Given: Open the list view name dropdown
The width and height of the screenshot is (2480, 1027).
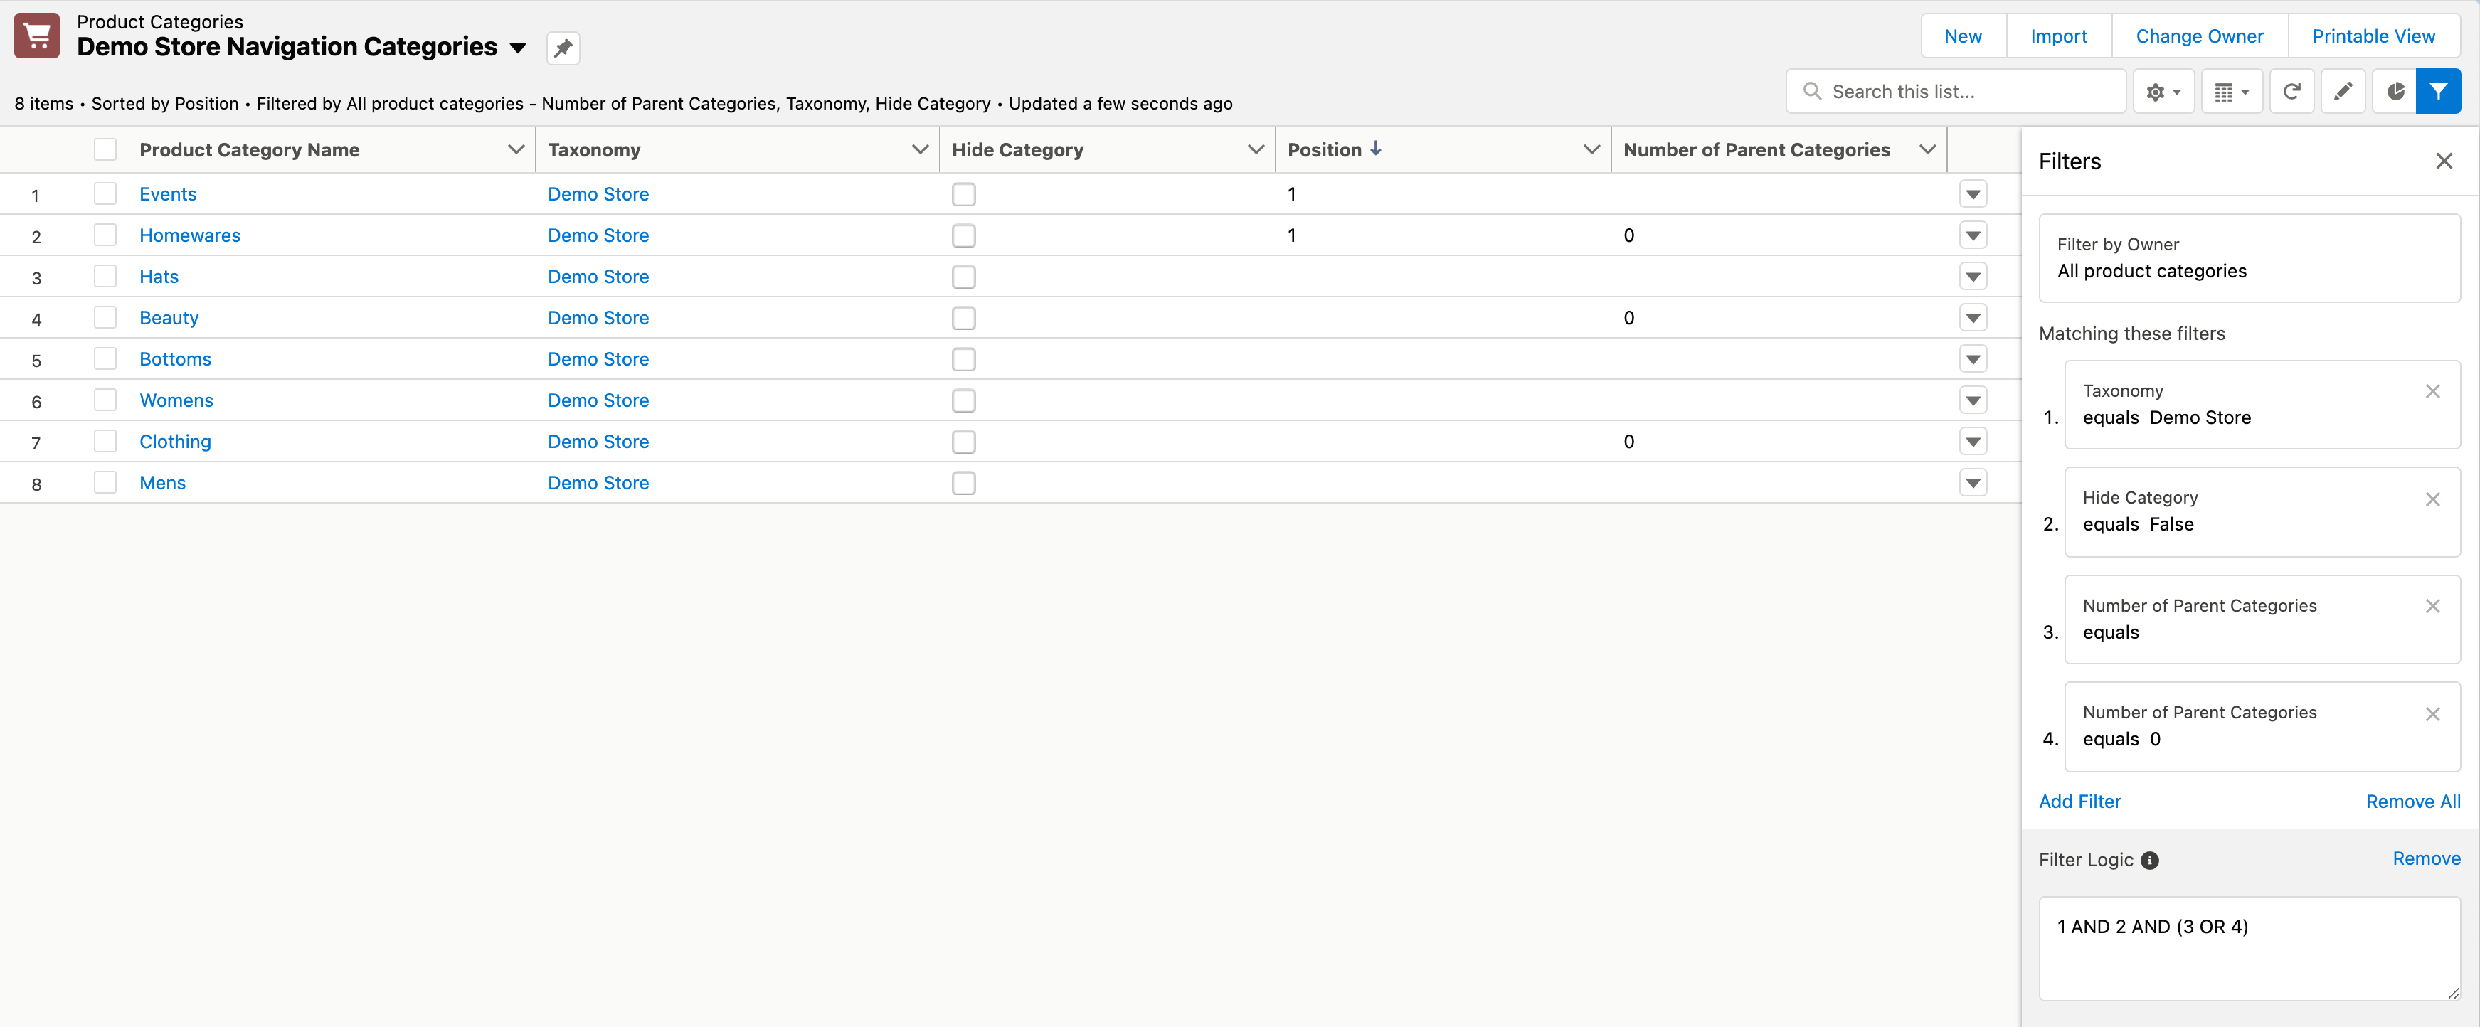Looking at the screenshot, I should [x=518, y=48].
